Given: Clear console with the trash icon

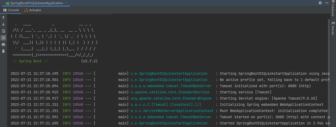Looking at the screenshot, I should point(3,51).
